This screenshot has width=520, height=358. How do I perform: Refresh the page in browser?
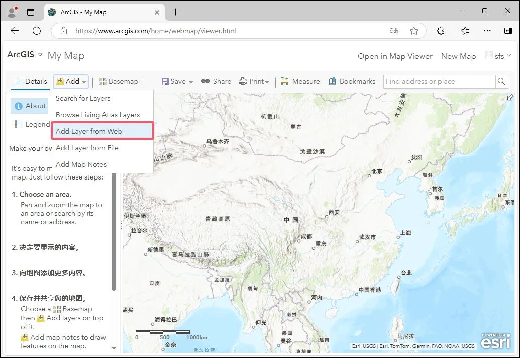pos(37,31)
